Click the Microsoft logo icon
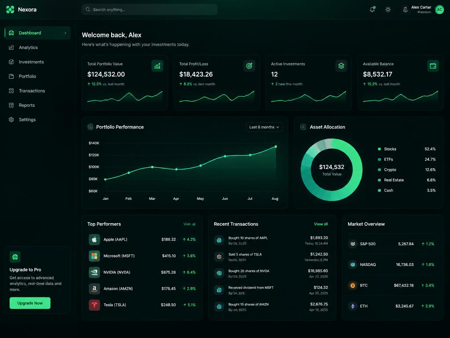450x338 pixels. [x=94, y=256]
